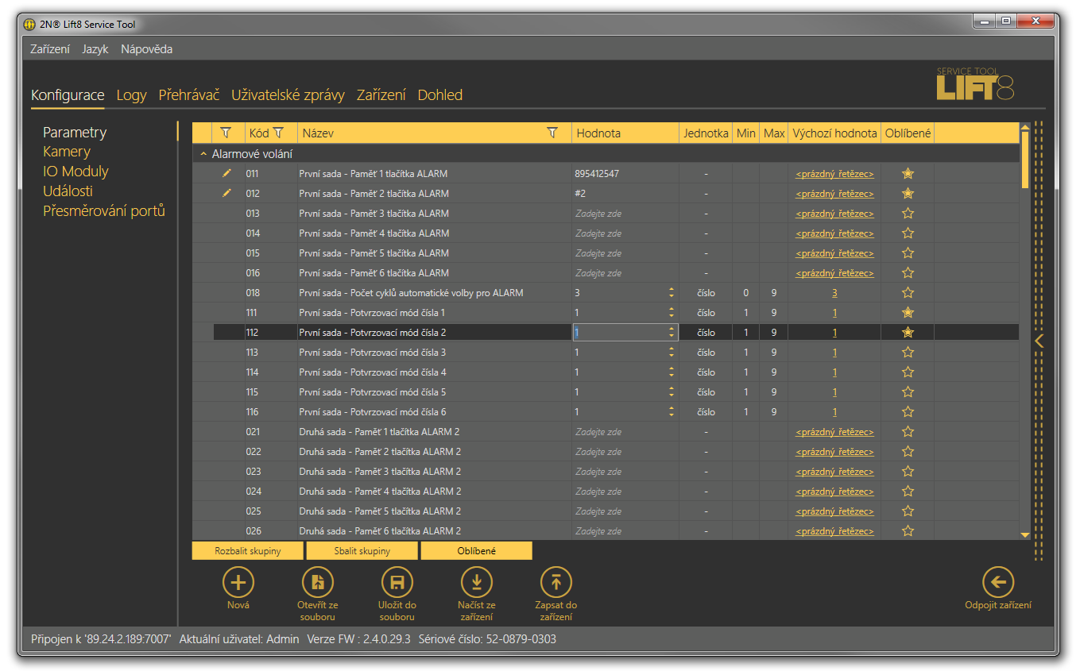Disconnect device using Odpojit zařízení arrow icon

pos(998,582)
